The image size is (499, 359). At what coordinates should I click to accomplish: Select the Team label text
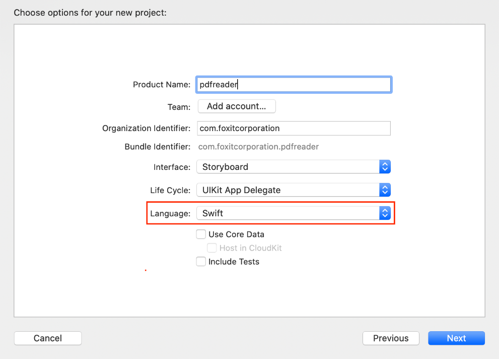(179, 107)
